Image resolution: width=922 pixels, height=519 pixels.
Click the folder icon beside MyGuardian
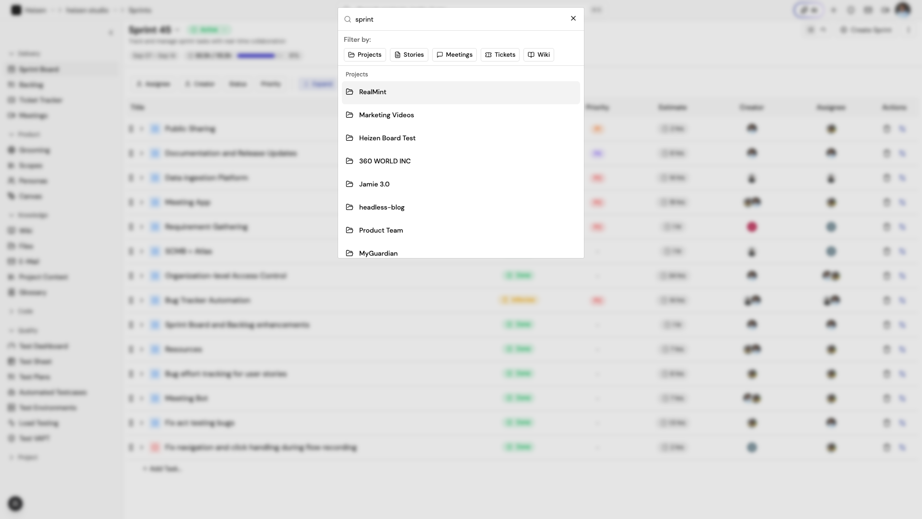tap(350, 253)
